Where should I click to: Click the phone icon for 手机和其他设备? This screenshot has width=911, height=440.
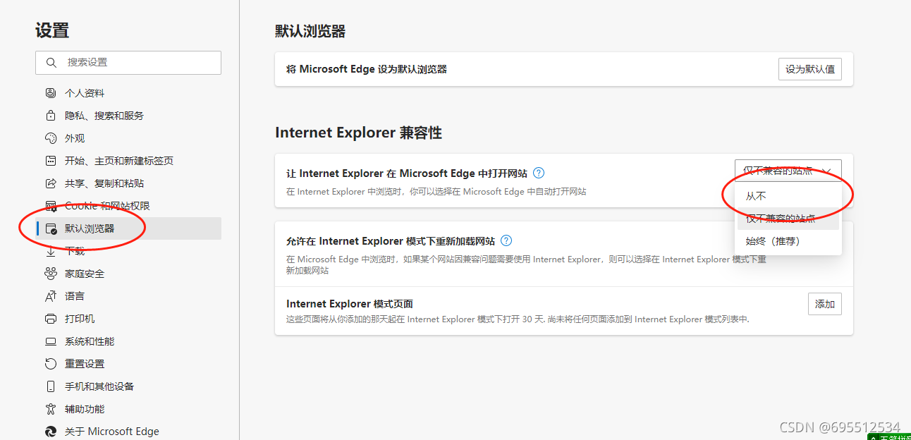tap(51, 386)
